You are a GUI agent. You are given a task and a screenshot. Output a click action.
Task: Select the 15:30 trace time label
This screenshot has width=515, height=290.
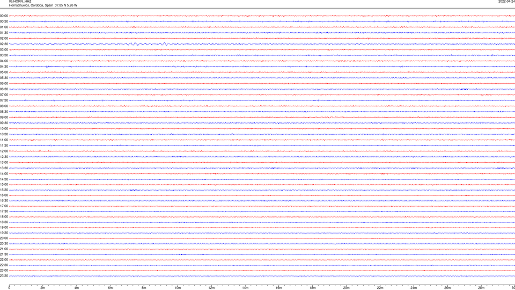click(x=4, y=190)
